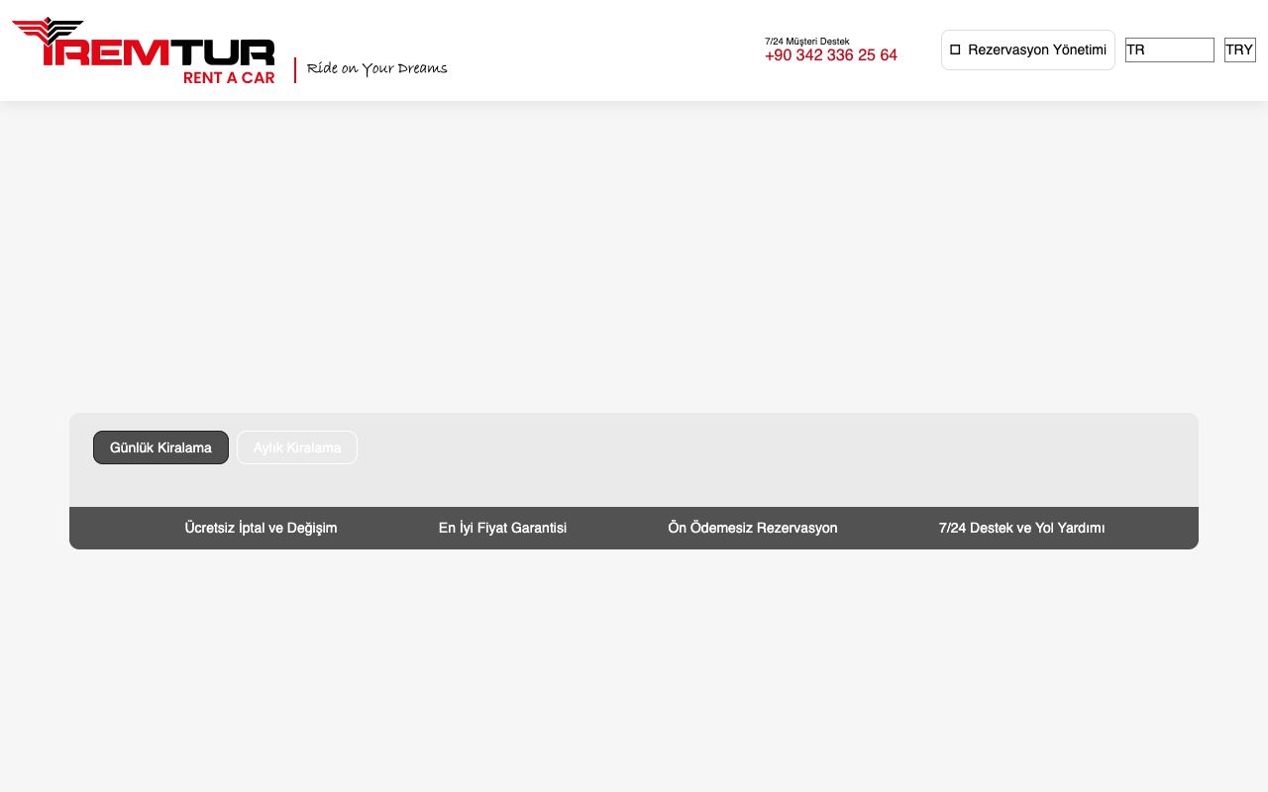Click 7/24 Destek ve Yol Yardımı text
Viewport: 1268px width, 792px height.
click(x=1021, y=528)
